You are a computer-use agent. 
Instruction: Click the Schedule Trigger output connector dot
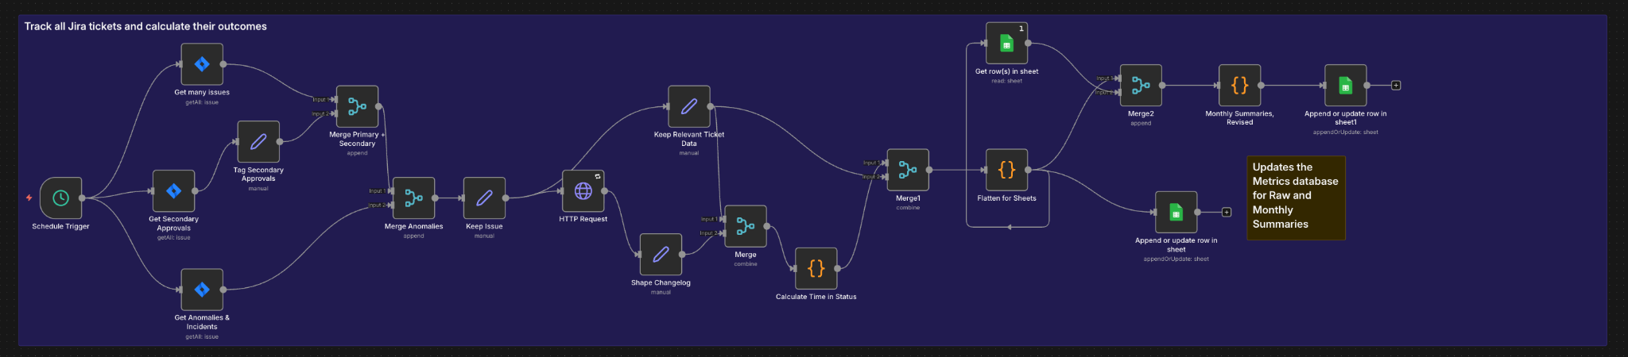[82, 198]
